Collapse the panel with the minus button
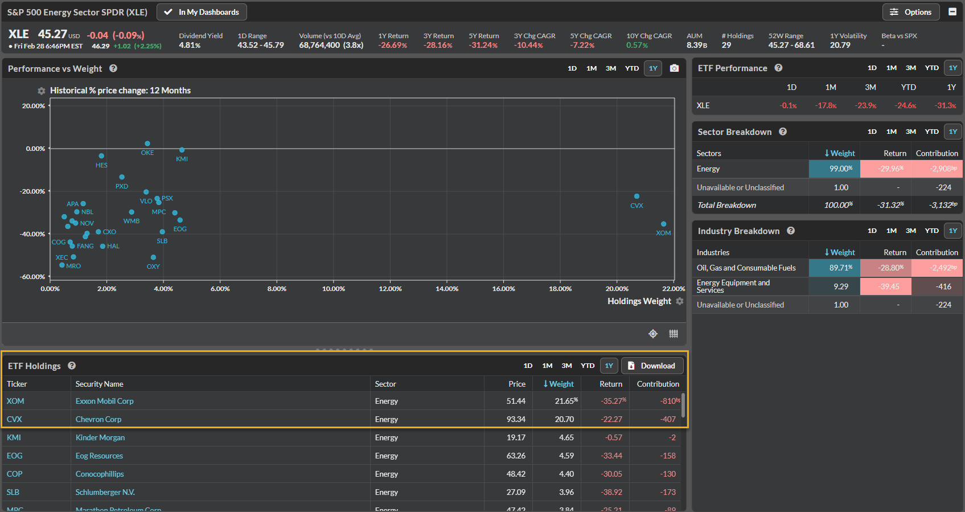The width and height of the screenshot is (965, 512). [x=952, y=12]
